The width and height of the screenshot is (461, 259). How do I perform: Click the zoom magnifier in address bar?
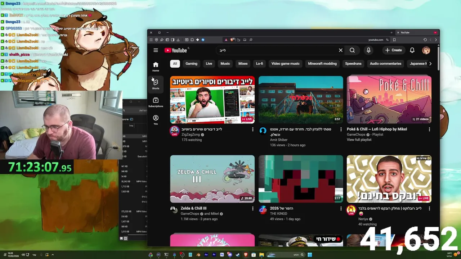coord(251,40)
